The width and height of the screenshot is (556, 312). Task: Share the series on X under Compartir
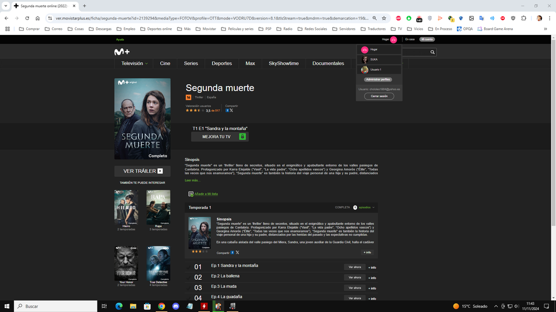(x=232, y=110)
